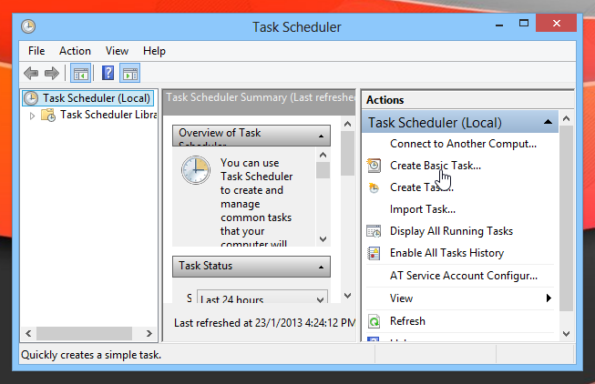The width and height of the screenshot is (595, 384).
Task: Open Help using the blue question mark icon
Action: click(x=108, y=74)
